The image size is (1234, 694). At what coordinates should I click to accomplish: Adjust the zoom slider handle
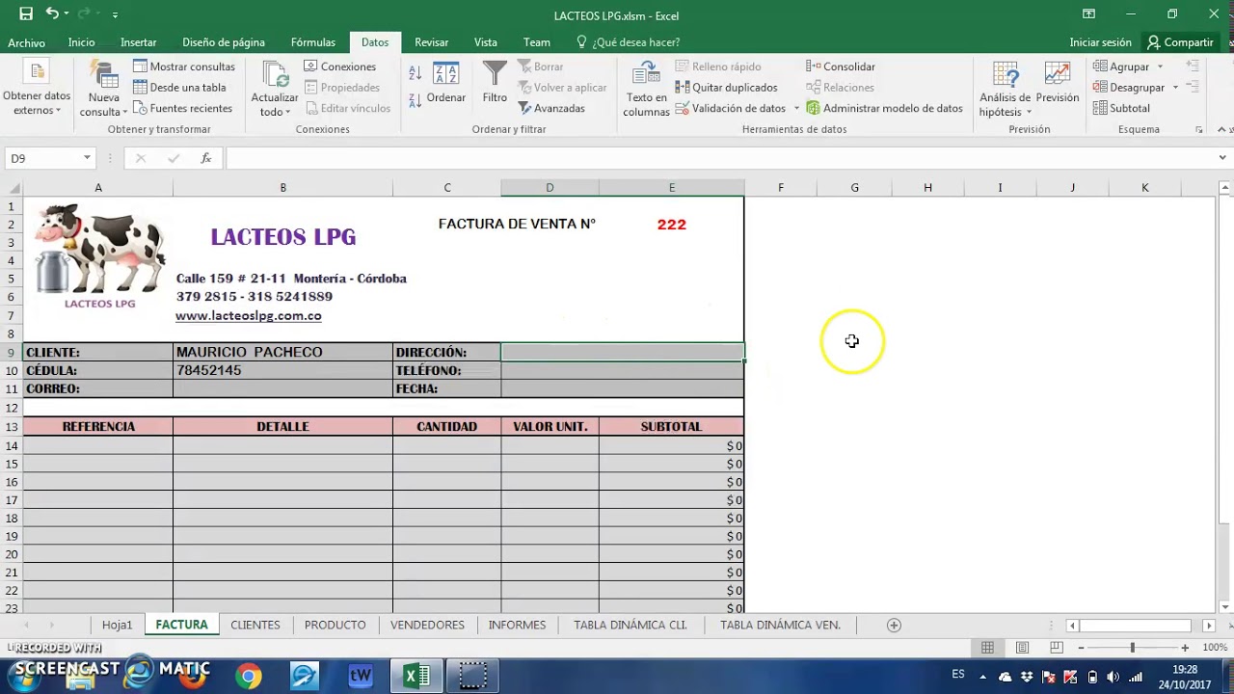(x=1133, y=648)
